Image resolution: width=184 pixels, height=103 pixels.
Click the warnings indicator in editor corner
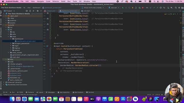pos(166,14)
